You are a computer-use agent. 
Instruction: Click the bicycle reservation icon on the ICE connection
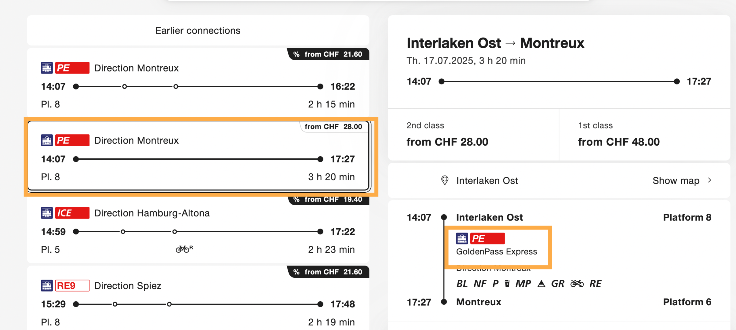click(184, 249)
